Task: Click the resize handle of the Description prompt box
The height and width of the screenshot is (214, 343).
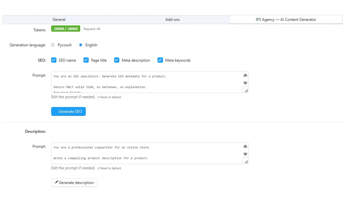Action: [x=246, y=162]
